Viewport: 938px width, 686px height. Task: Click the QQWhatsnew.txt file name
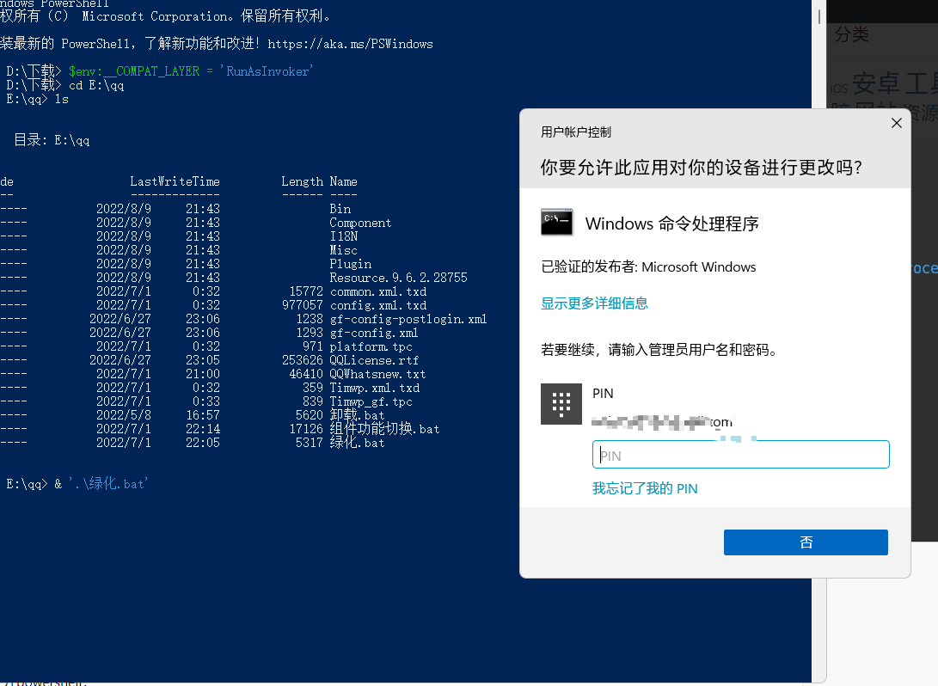click(x=377, y=374)
